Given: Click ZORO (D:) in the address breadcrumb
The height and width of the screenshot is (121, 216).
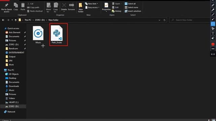Looking at the screenshot, I should pos(40,20).
